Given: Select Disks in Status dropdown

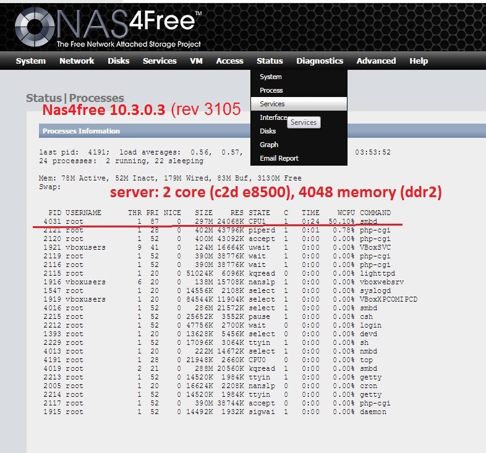Looking at the screenshot, I should coord(299,131).
